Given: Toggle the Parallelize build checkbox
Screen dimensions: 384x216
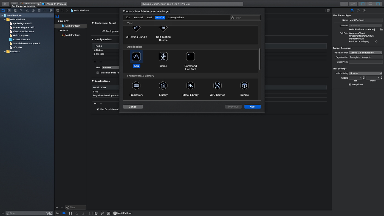Looking at the screenshot, I should (x=97, y=73).
